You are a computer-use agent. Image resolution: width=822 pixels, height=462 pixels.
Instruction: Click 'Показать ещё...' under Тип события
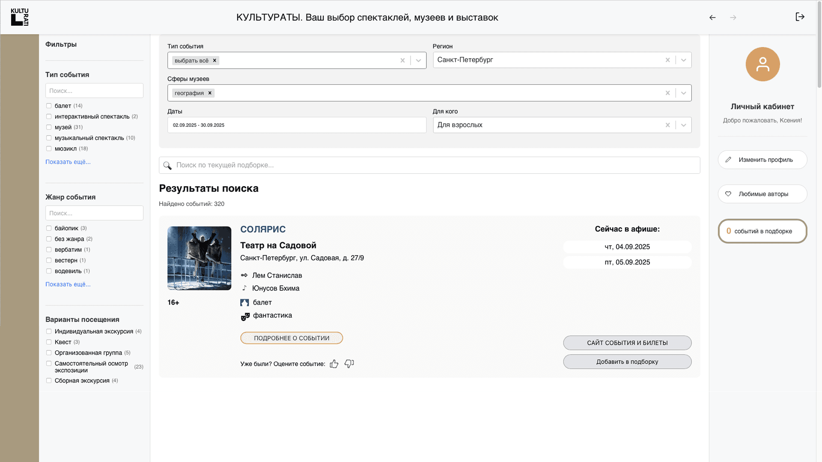(68, 162)
